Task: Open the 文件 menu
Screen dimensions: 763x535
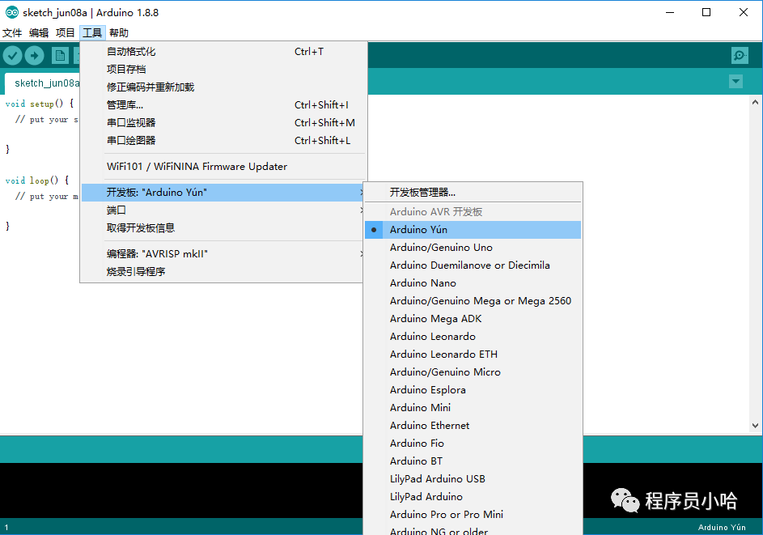Action: [12, 33]
